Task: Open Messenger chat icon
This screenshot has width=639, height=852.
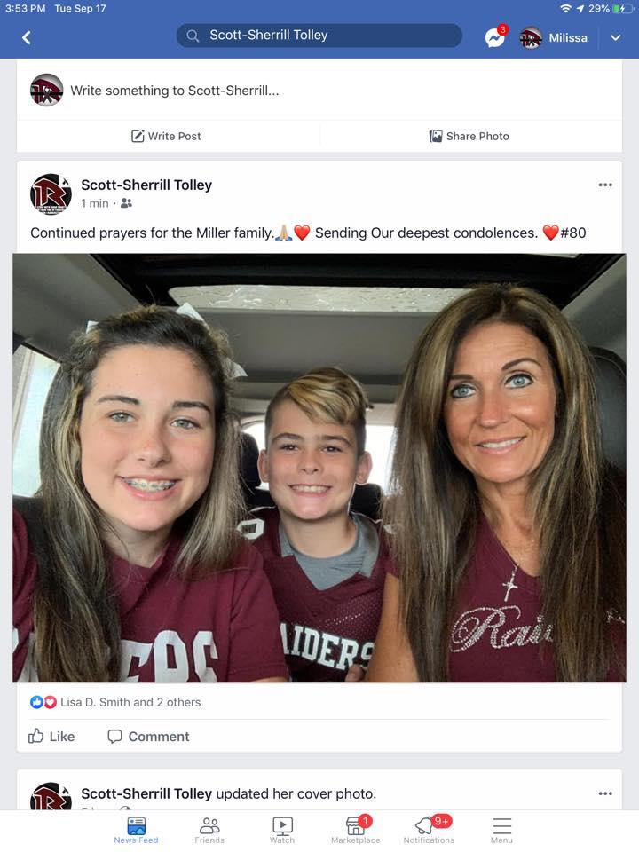Action: [x=494, y=37]
